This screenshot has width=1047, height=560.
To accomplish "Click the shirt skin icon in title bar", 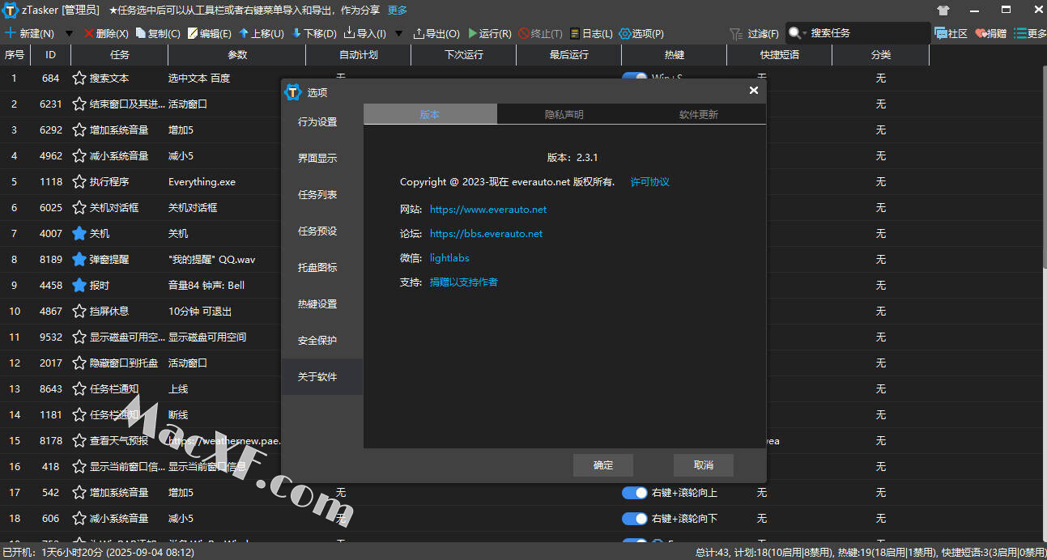I will pos(943,11).
